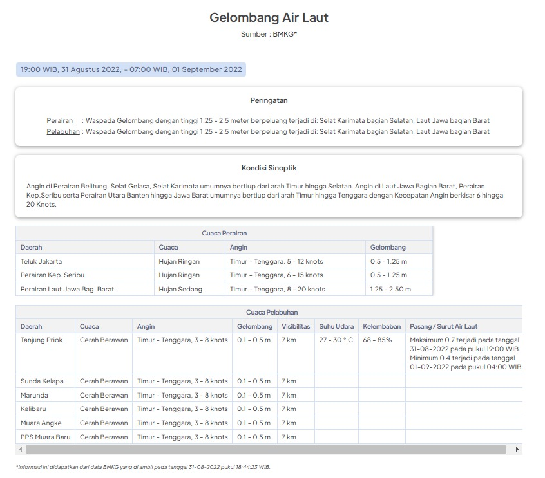The image size is (545, 478).
Task: Click the date range badge 19:00 WIB, 31 Agustus 2022
Action: [x=131, y=69]
